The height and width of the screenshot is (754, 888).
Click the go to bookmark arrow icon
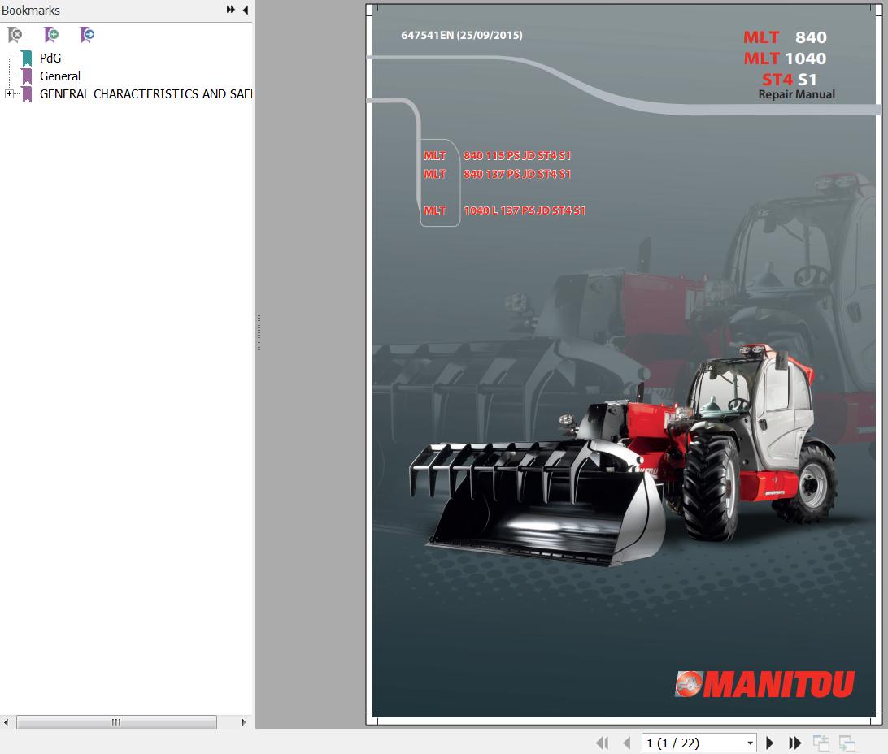click(x=87, y=35)
